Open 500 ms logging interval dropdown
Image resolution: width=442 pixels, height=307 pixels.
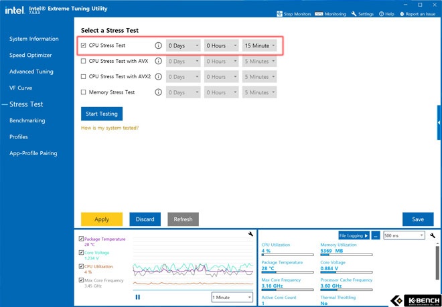pyautogui.click(x=404, y=235)
